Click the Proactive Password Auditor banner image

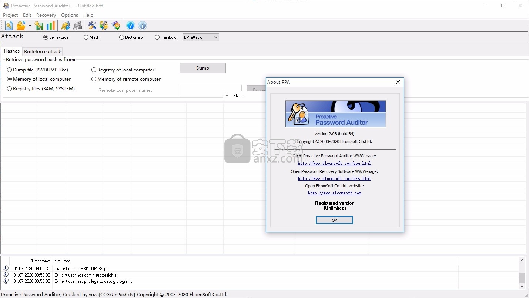tap(335, 114)
